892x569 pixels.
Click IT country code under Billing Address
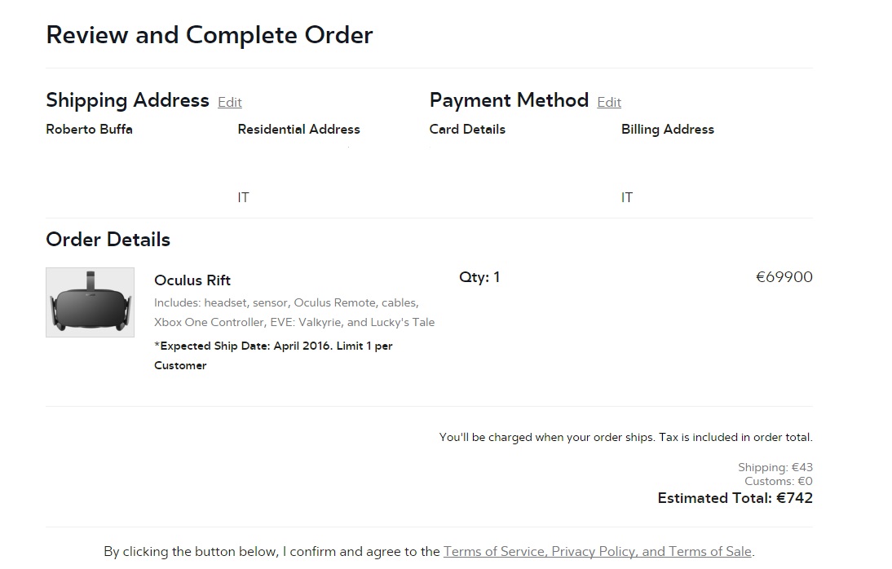626,197
